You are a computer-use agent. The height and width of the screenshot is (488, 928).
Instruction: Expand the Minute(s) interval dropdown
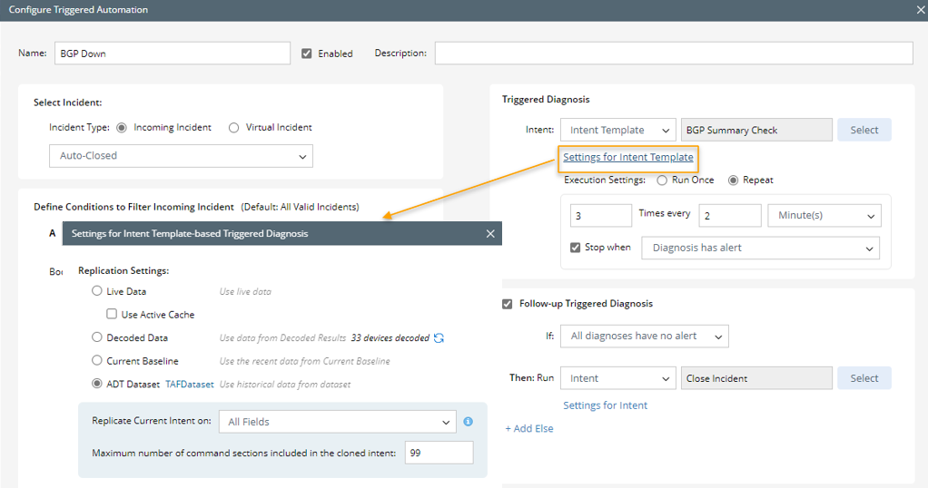824,216
